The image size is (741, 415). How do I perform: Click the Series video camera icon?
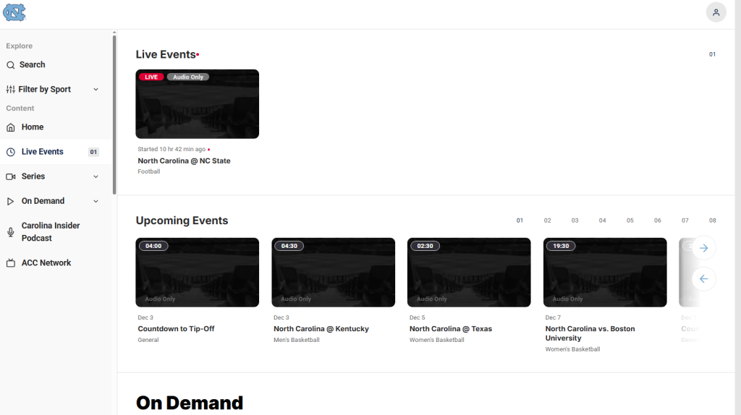[x=11, y=176]
